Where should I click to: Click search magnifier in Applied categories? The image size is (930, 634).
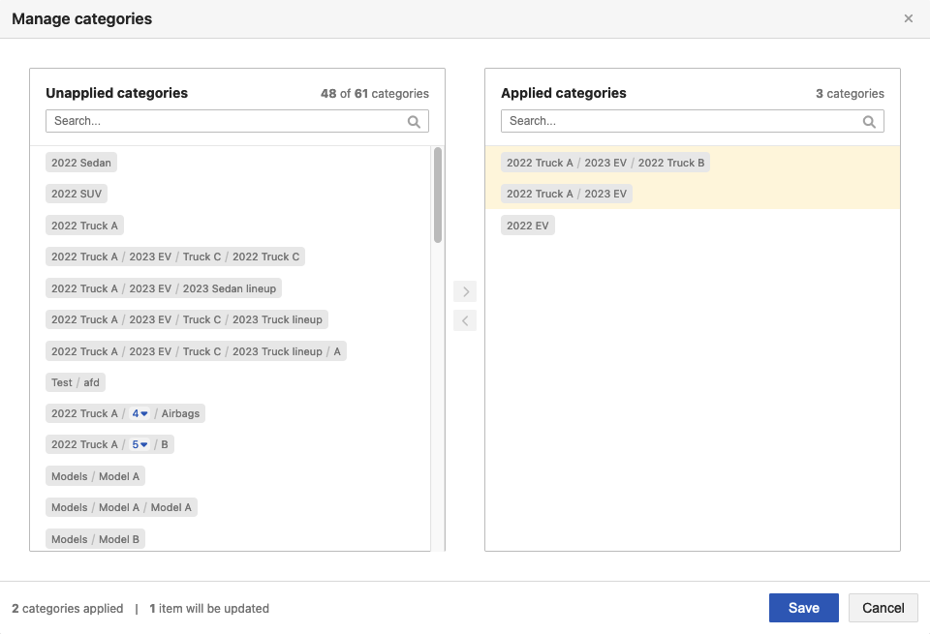pyautogui.click(x=869, y=122)
